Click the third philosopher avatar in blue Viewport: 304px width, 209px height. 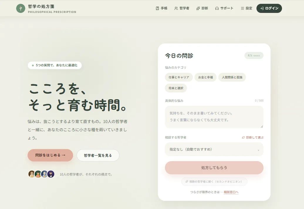(44, 174)
